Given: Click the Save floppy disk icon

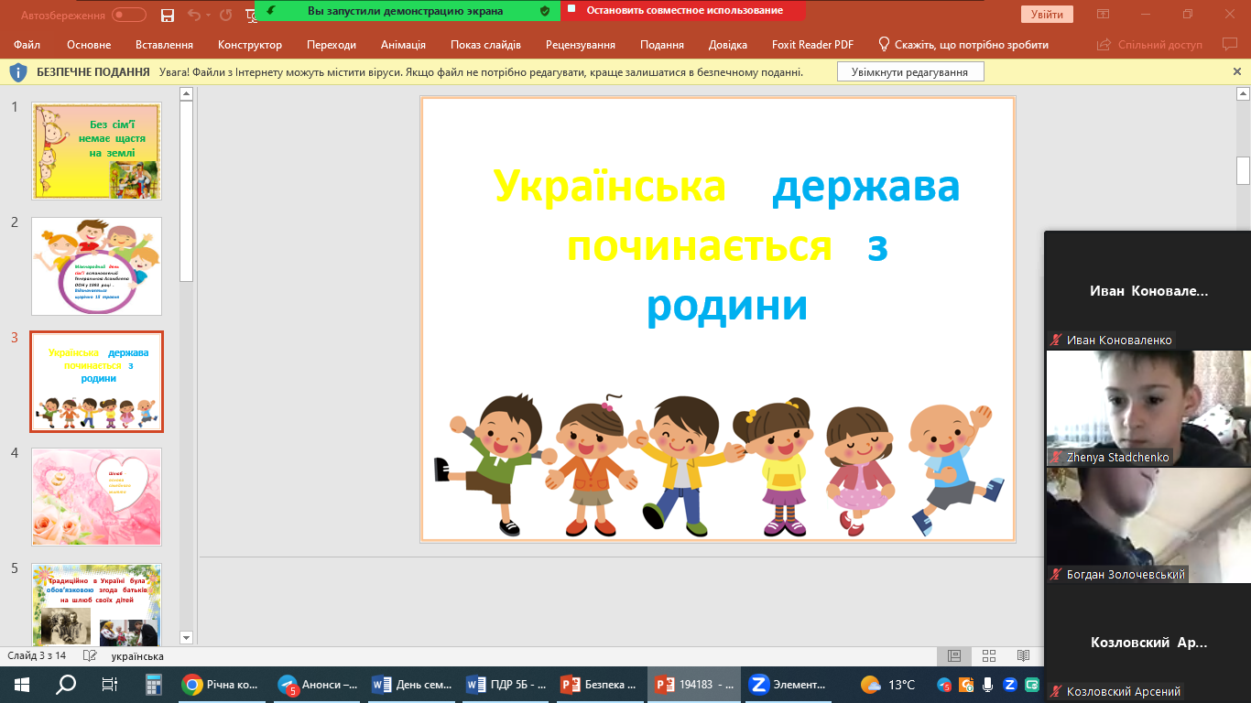Looking at the screenshot, I should click(x=167, y=15).
